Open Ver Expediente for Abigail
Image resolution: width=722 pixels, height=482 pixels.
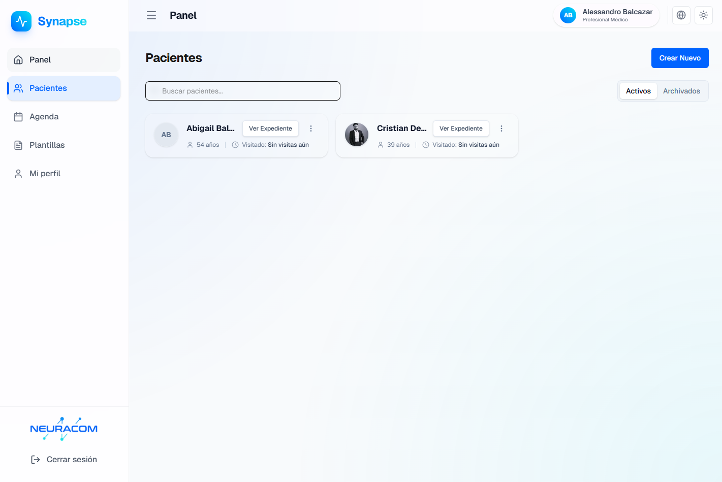(x=270, y=128)
